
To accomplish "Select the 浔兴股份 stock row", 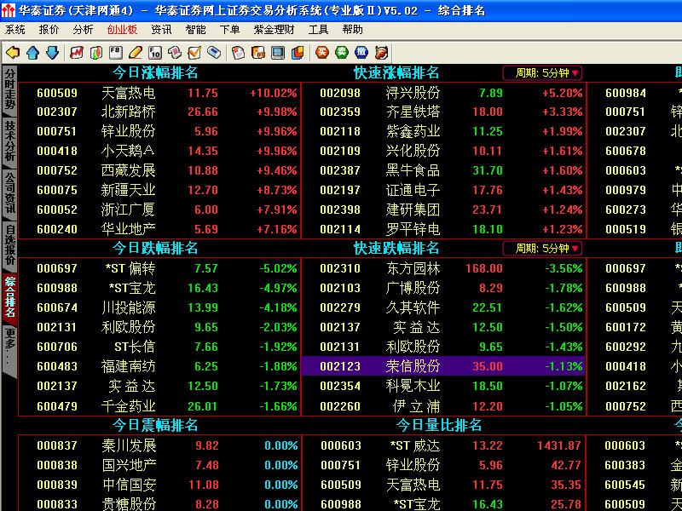I will (x=443, y=93).
